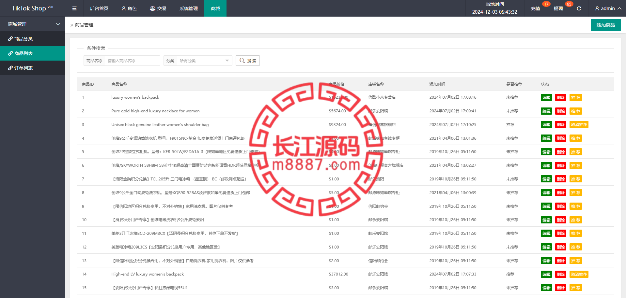
Task: Select the 商城 top tab
Action: click(x=215, y=8)
